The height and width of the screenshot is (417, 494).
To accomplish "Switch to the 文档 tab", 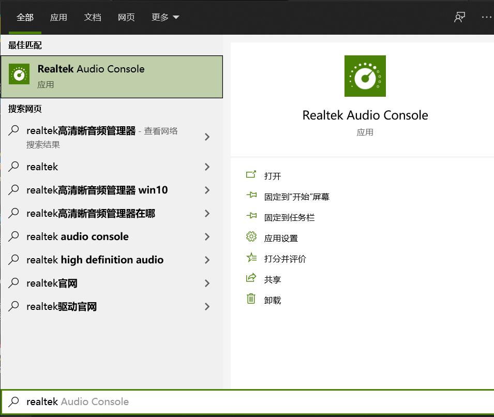I will click(x=93, y=17).
